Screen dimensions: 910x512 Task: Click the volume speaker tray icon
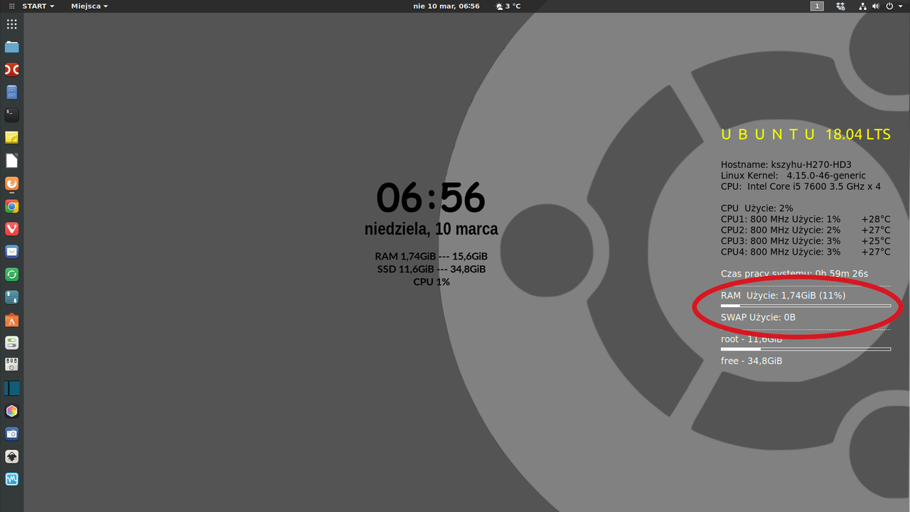876,6
